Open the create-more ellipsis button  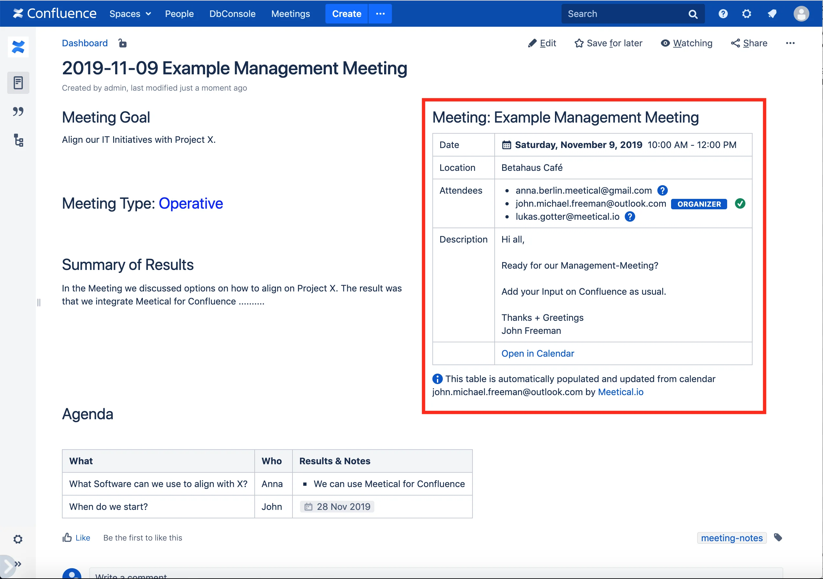pos(380,14)
